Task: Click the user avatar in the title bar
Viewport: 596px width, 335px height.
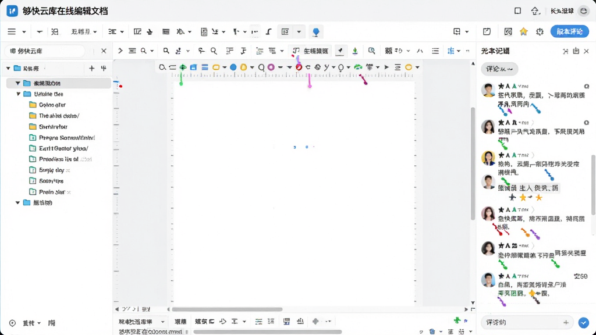Action: coord(583,11)
